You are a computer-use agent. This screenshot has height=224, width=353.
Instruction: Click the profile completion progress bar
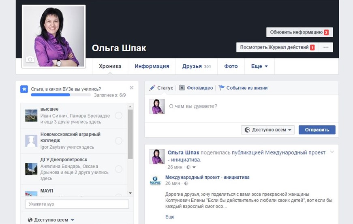pyautogui.click(x=61, y=95)
